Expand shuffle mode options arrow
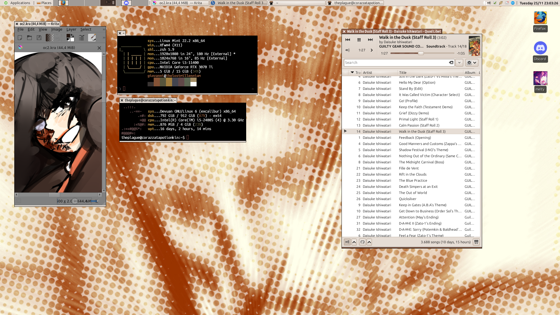The width and height of the screenshot is (560, 315). [354, 242]
